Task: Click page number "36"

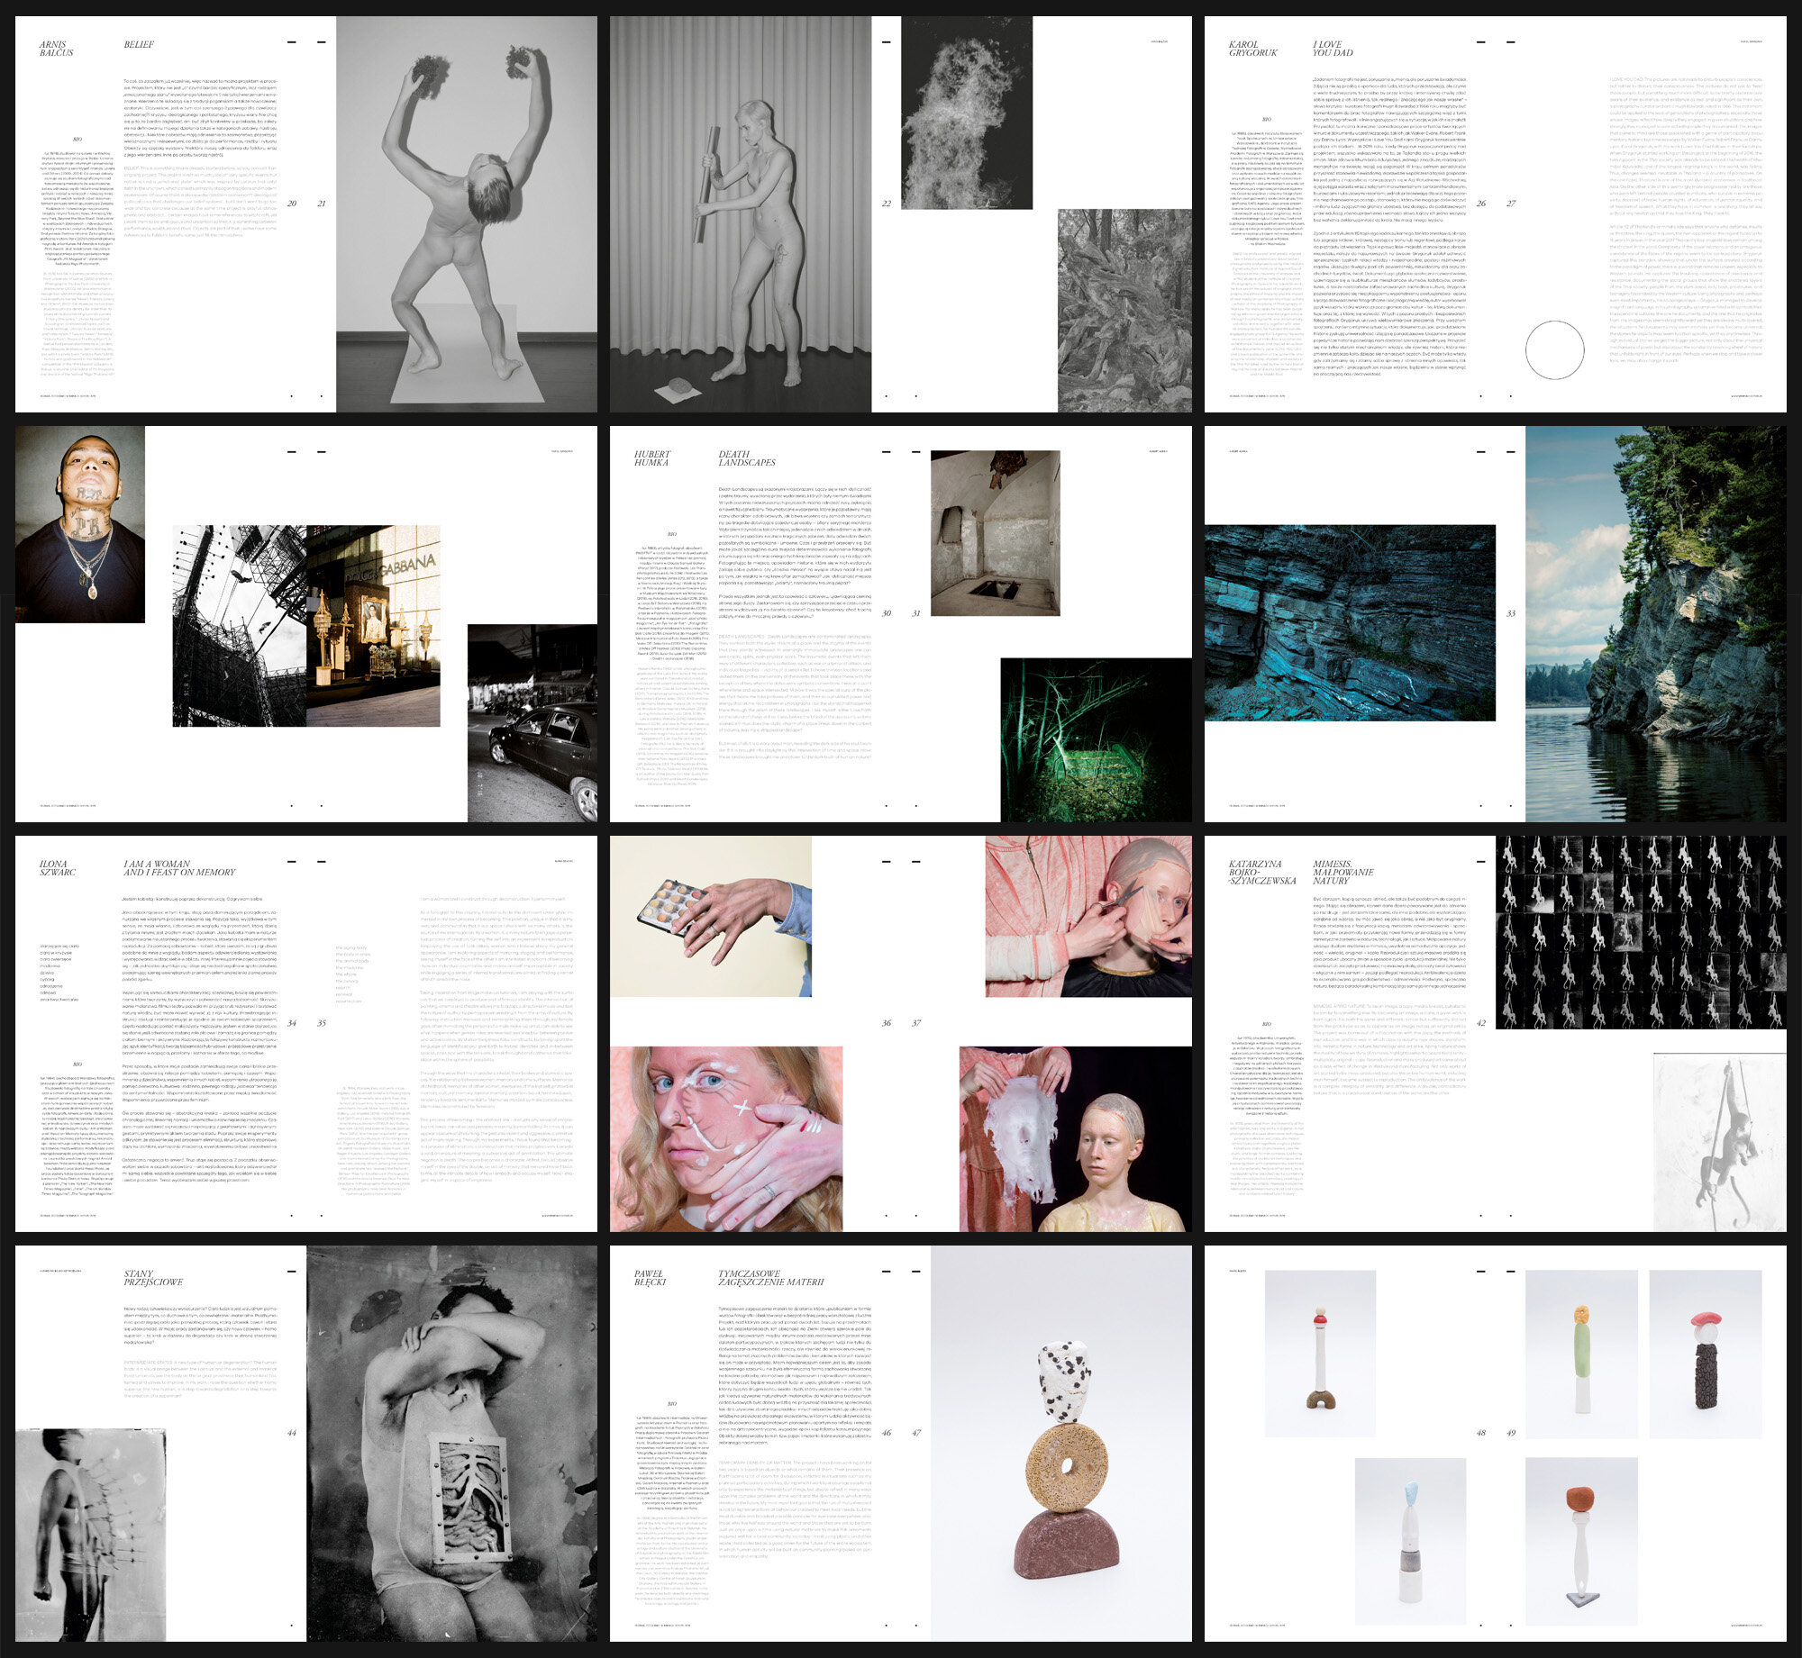Action: tap(887, 1023)
